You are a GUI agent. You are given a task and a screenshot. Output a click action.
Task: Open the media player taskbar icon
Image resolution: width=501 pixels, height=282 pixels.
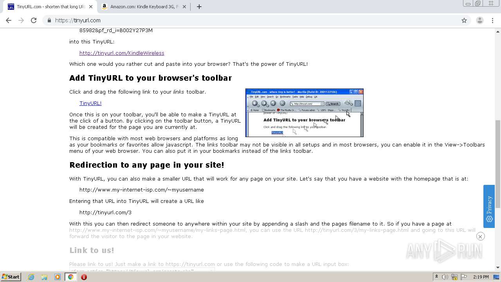pos(58,277)
